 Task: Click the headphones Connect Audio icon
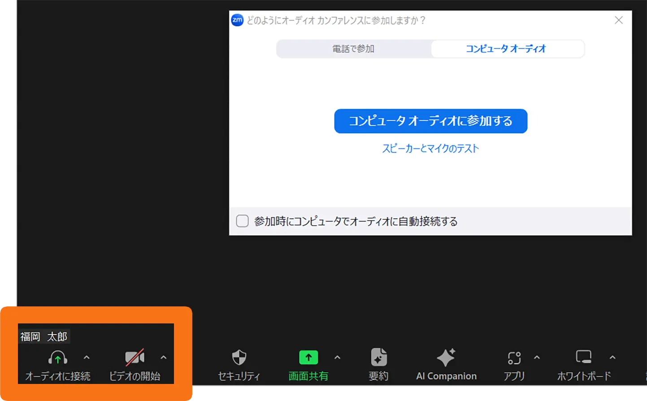pyautogui.click(x=58, y=357)
